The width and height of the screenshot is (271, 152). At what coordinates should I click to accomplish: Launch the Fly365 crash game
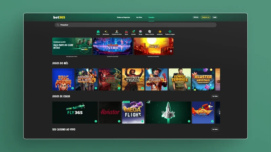(75, 112)
